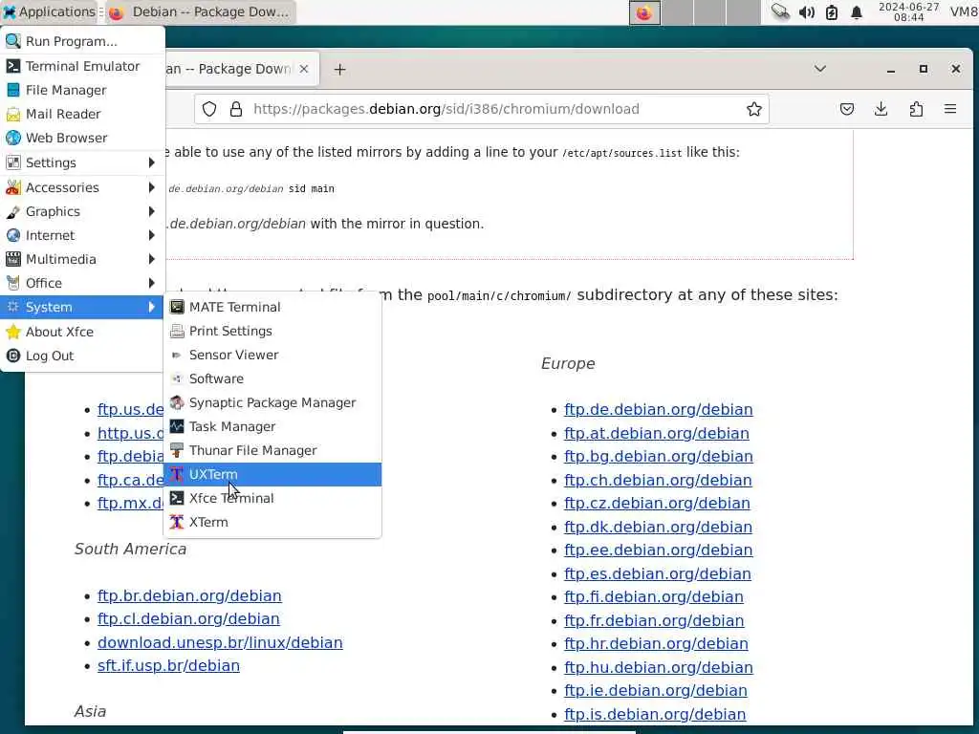
Task: Open the Firefox list all tabs dropdown
Action: coord(820,69)
